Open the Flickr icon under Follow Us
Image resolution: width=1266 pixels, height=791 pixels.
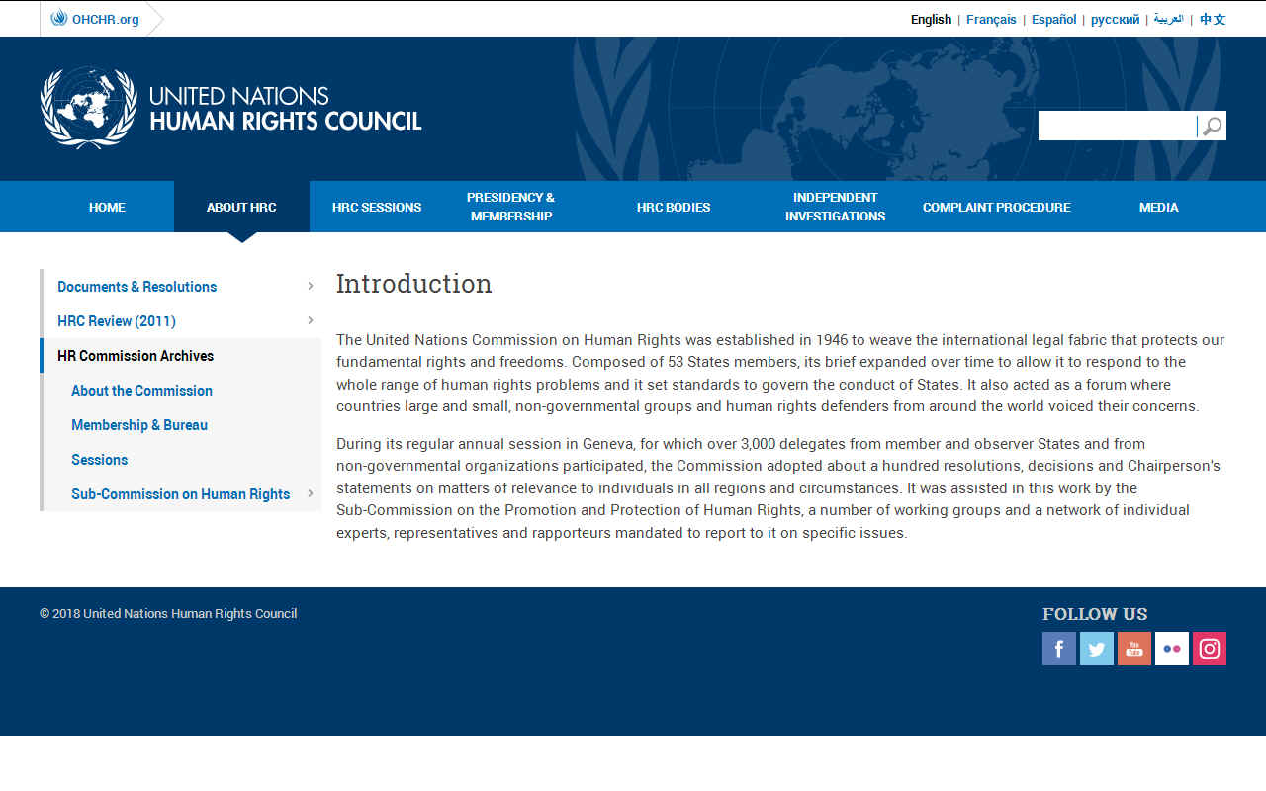(x=1172, y=649)
